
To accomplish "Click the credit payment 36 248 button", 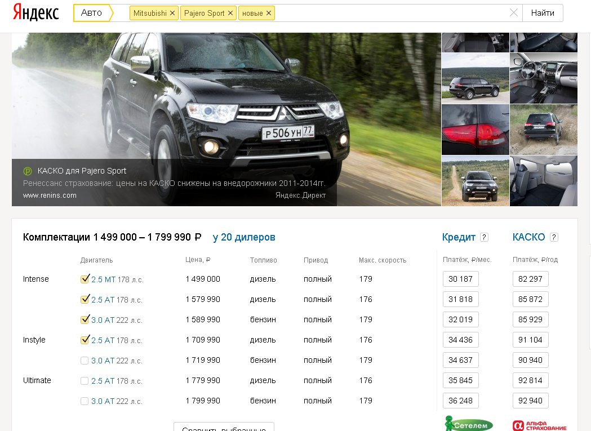I will pos(461,401).
